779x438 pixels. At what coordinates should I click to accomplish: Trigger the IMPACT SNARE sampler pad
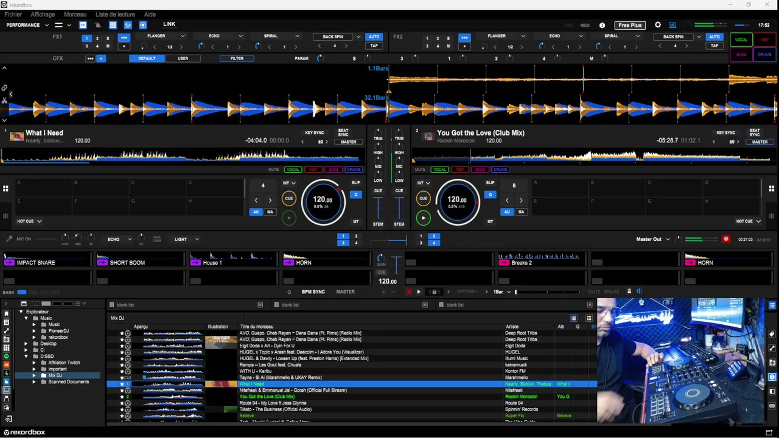pos(47,260)
